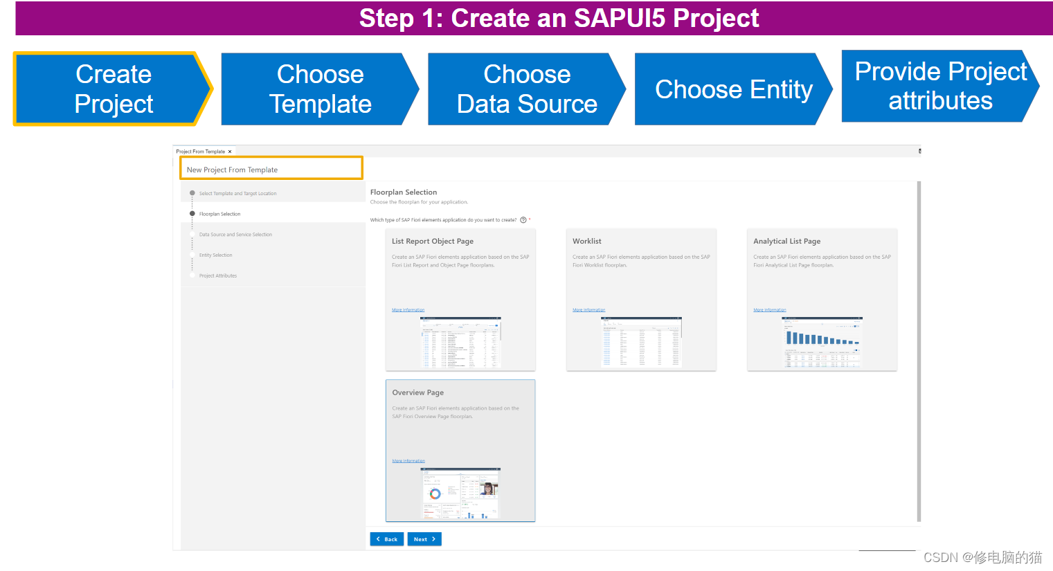
Task: Select the Analytical List Page floorplan card
Action: (x=822, y=300)
